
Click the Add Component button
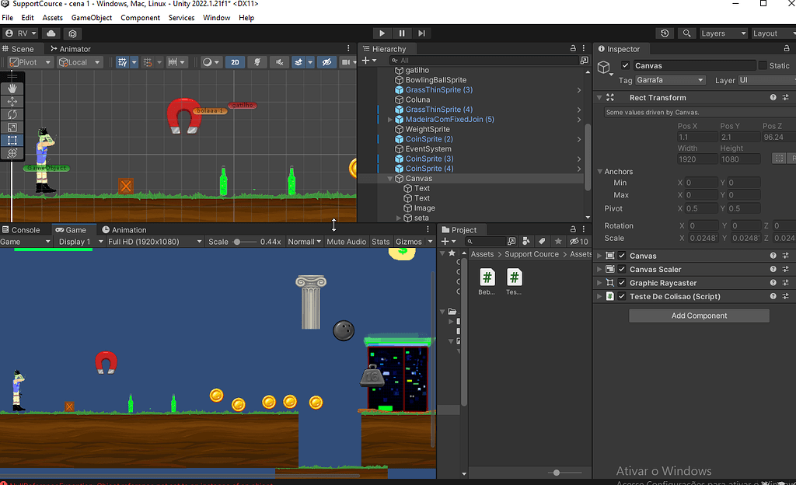[698, 316]
